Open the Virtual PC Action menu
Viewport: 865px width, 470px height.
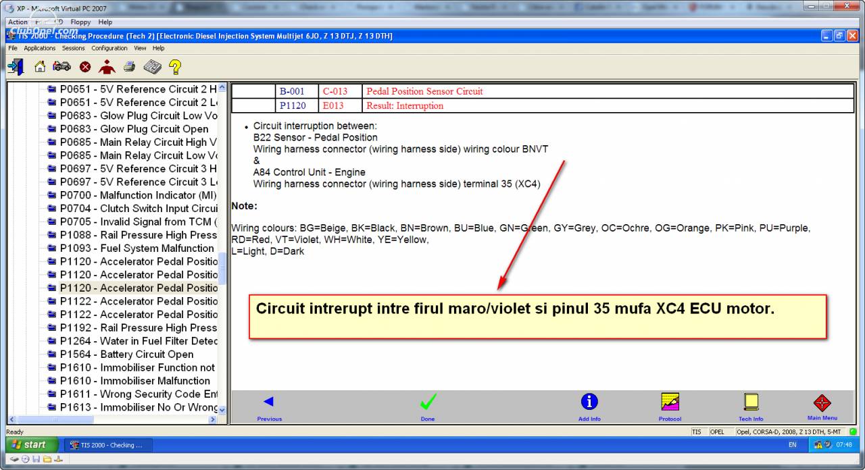[18, 22]
